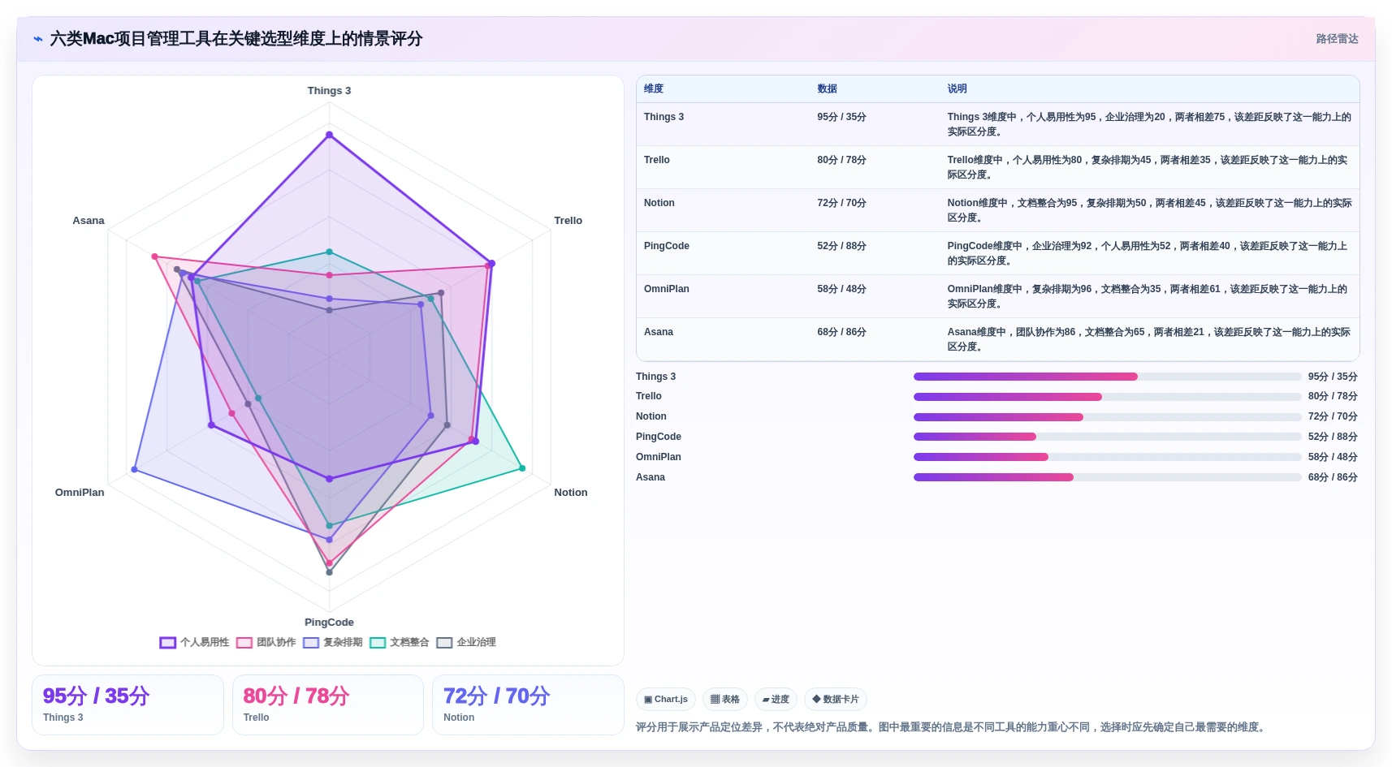Toggle the 复杂排期 legend swatch

click(311, 643)
